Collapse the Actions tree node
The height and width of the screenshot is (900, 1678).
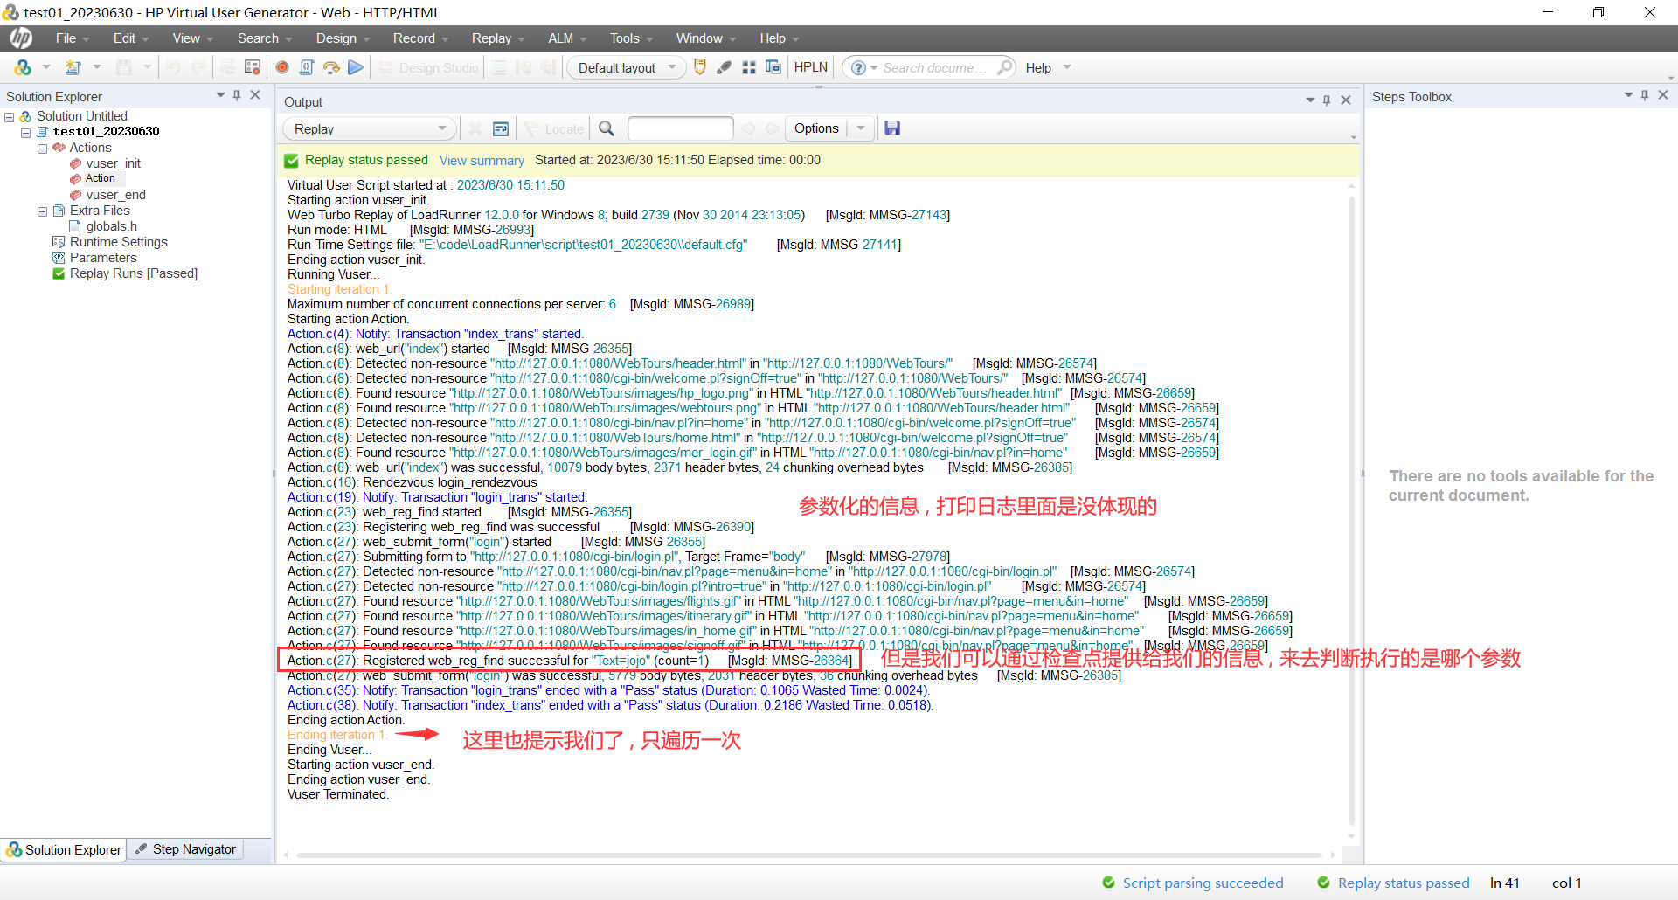point(42,149)
